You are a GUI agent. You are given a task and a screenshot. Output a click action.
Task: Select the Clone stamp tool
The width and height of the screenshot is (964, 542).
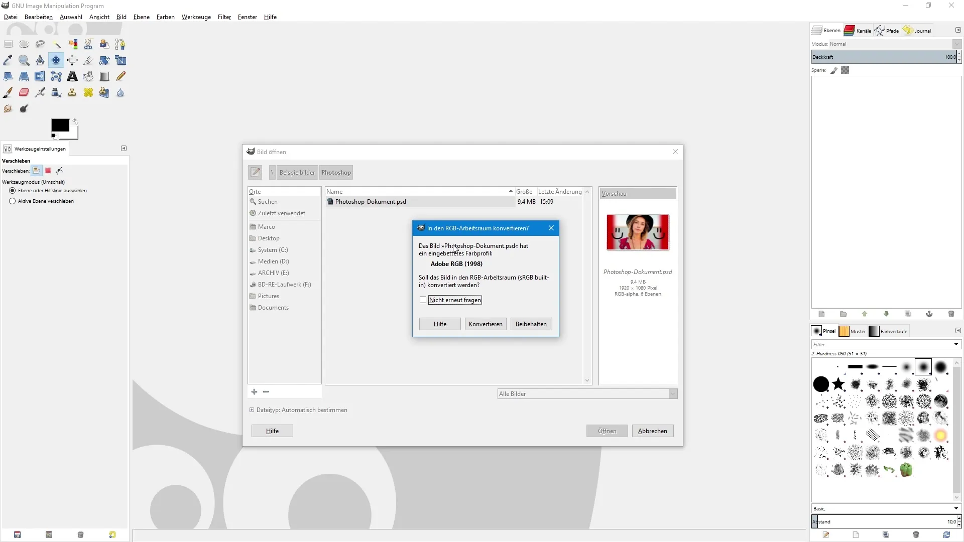pyautogui.click(x=72, y=92)
